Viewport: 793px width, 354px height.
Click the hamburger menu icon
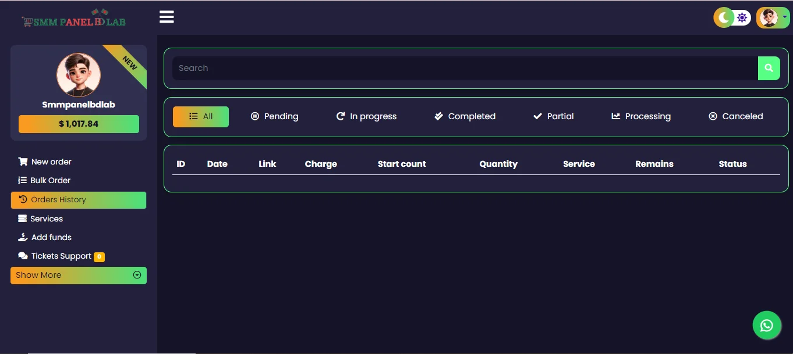point(167,17)
